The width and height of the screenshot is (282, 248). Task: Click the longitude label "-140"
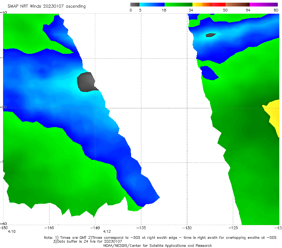[x=95, y=228]
